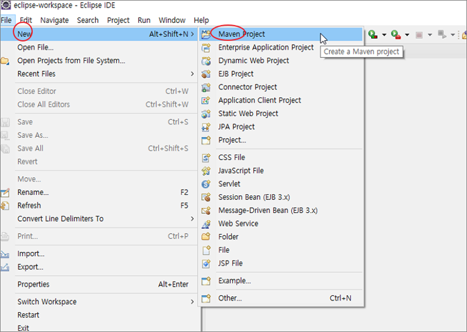The height and width of the screenshot is (332, 467).
Task: Click the Enterprise Application Project icon
Action: tap(206, 47)
